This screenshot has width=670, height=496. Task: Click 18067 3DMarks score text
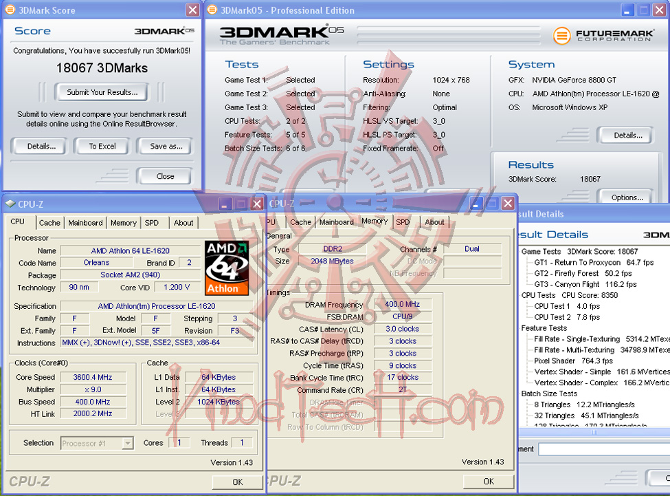coord(102,67)
